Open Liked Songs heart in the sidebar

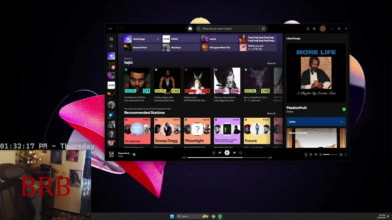point(111,56)
